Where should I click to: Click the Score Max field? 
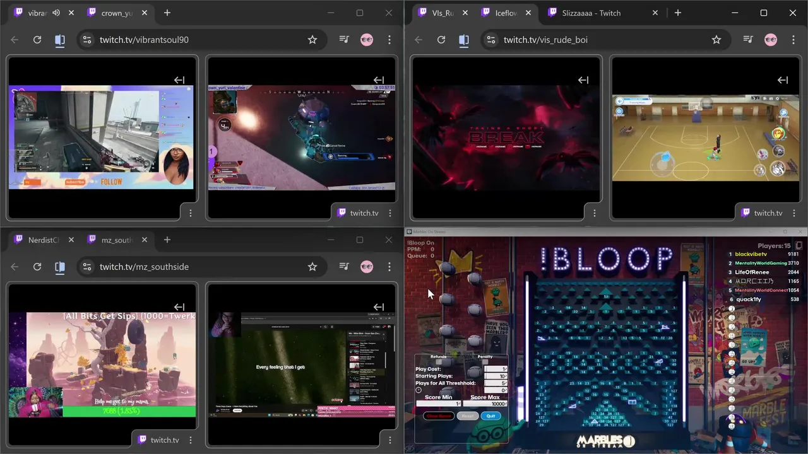tap(485, 404)
